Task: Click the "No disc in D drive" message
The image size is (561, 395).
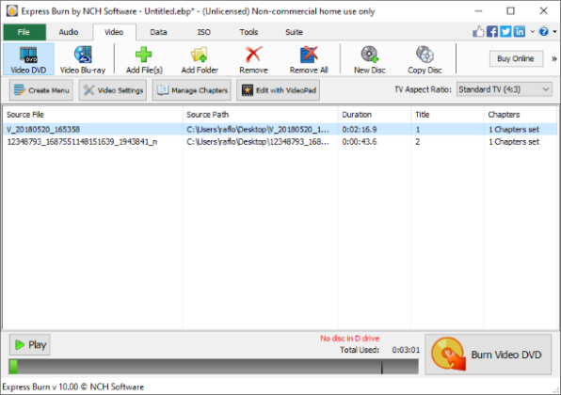Action: [x=349, y=339]
